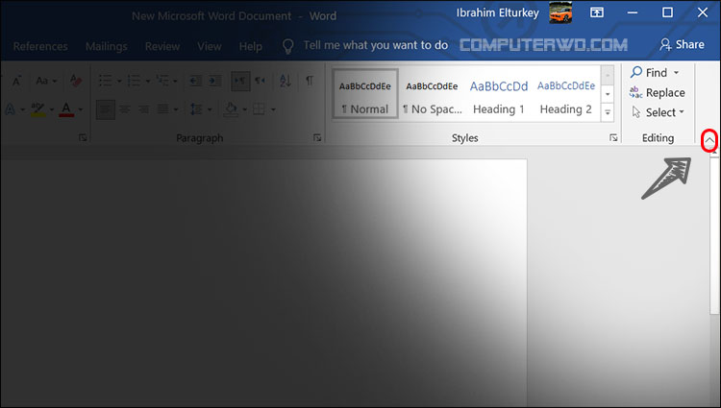Open Replace in the Editing group
The height and width of the screenshot is (408, 721).
click(x=658, y=93)
